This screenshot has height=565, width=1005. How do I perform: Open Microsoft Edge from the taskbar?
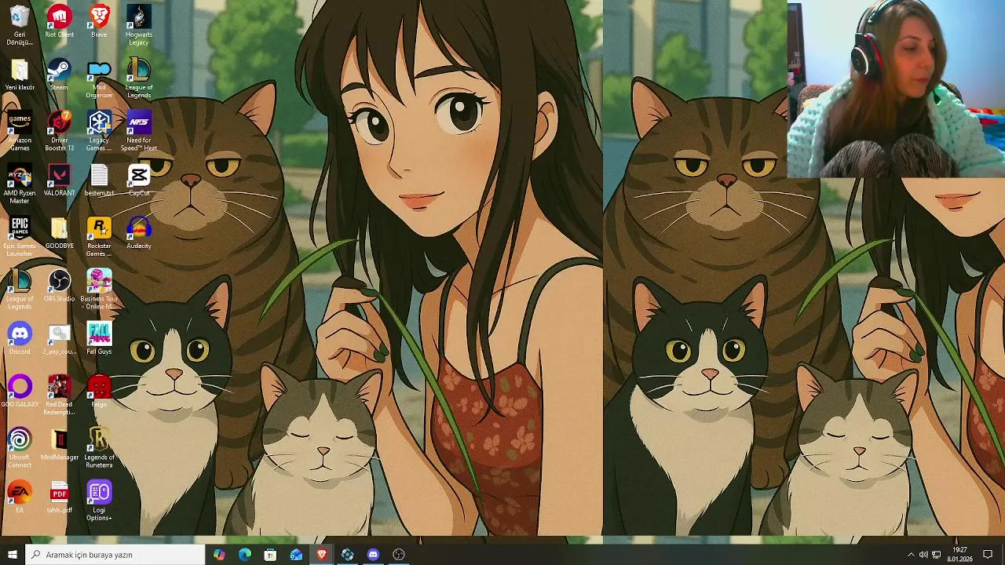click(x=245, y=554)
